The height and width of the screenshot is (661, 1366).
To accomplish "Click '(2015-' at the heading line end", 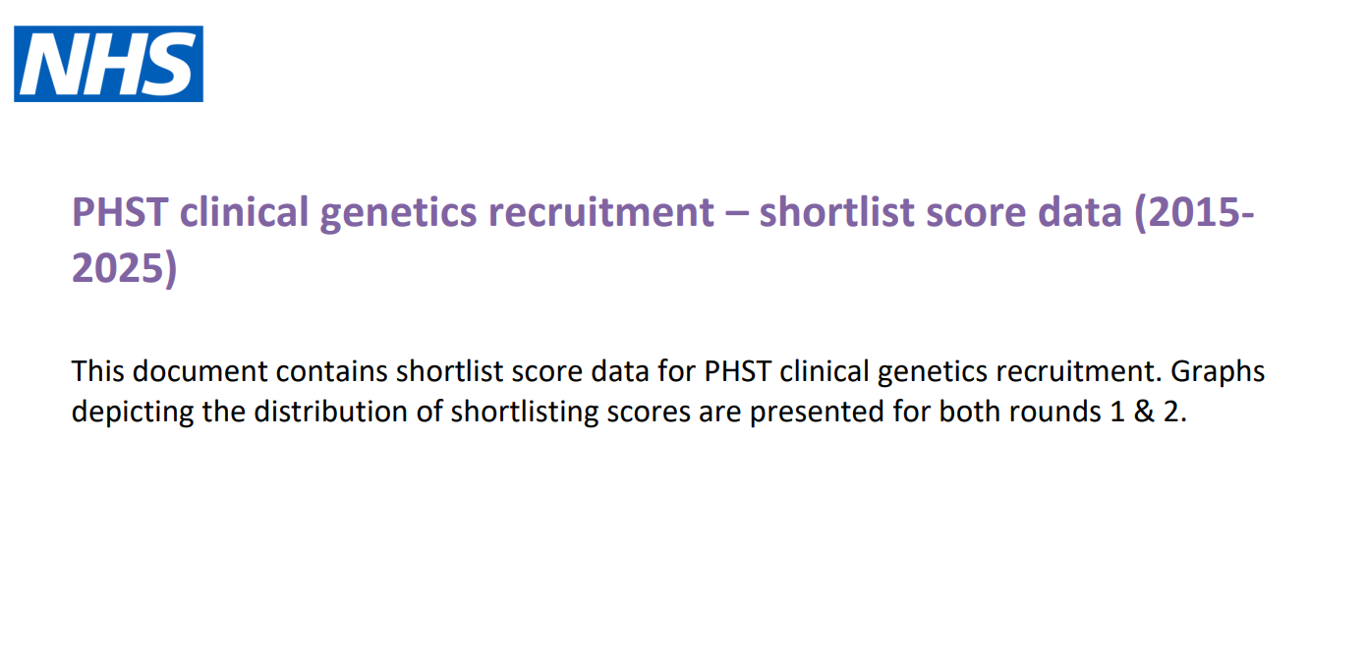I will [x=1193, y=214].
